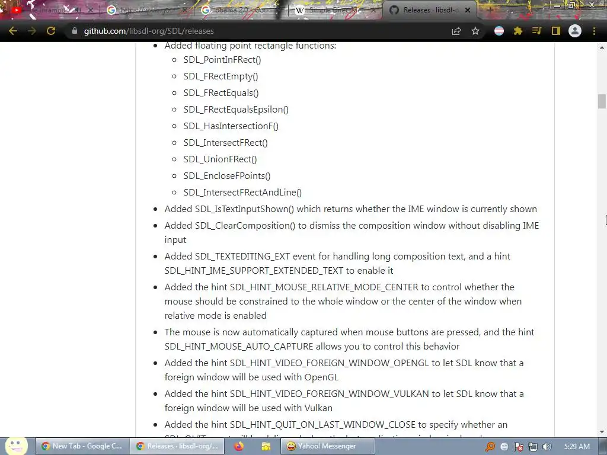Click the scrollbar up arrow

click(602, 47)
